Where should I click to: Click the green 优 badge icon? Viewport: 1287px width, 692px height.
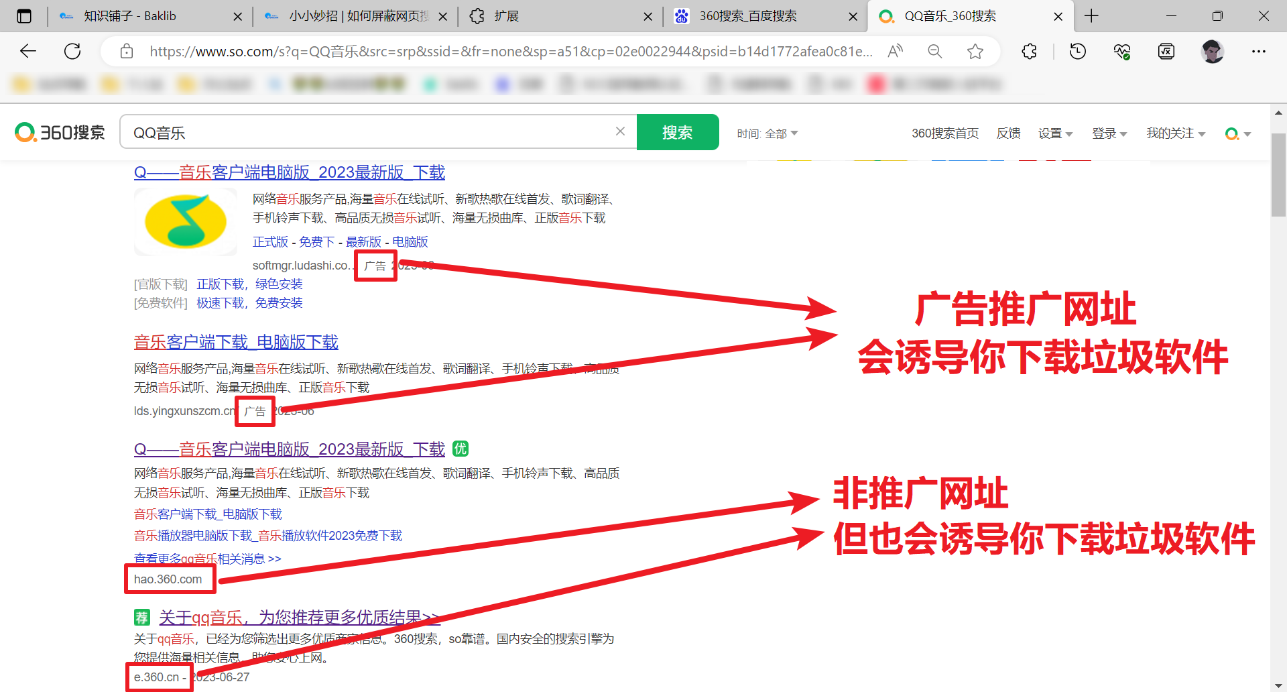[x=461, y=449]
